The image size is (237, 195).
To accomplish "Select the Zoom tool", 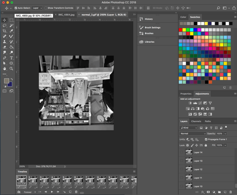I will 11,69.
